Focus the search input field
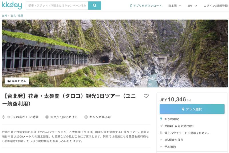Viewport: 229px width, 153px height. [x=57, y=5]
